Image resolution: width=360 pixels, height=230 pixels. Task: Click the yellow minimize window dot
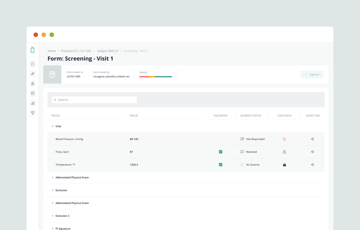[x=44, y=35]
